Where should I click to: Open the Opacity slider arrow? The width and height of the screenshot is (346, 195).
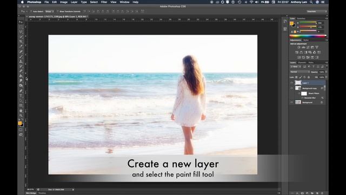pos(326,72)
